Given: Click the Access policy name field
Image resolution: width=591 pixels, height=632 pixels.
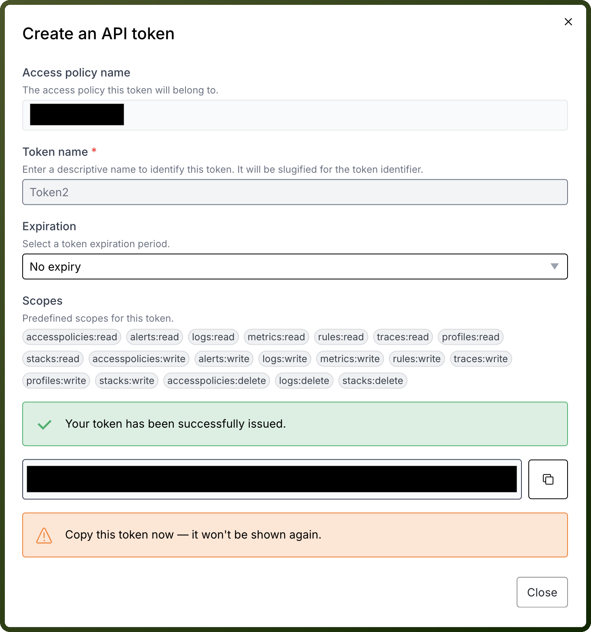Looking at the screenshot, I should (295, 115).
